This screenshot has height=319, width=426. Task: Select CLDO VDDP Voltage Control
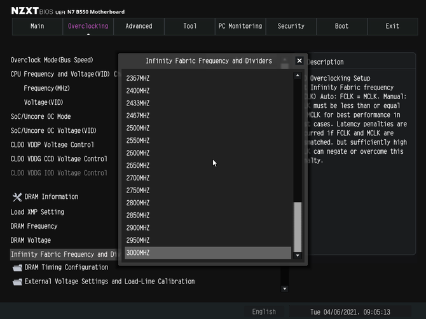[52, 145]
